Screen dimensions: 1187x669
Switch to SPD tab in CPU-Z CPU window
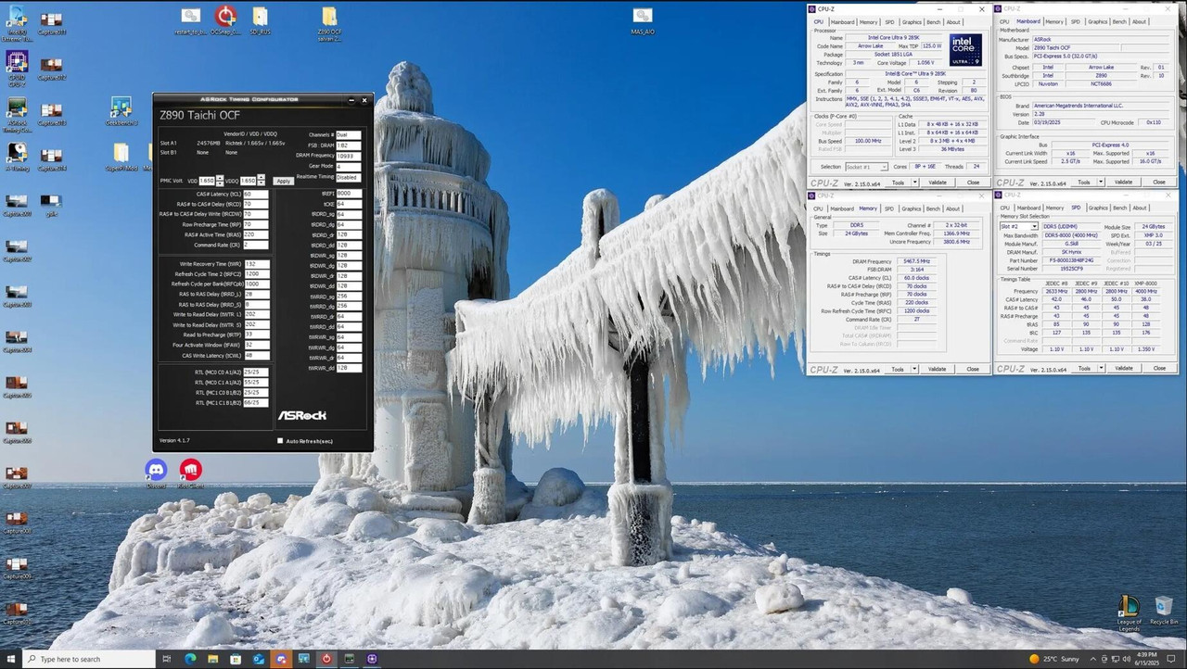tap(889, 22)
